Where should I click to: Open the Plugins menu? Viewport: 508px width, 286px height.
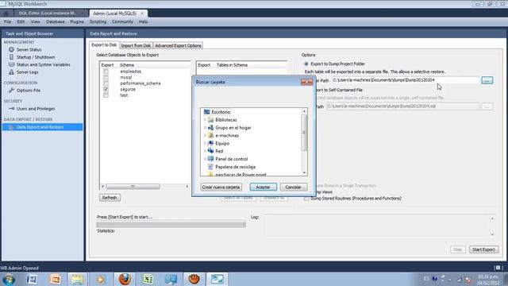77,21
